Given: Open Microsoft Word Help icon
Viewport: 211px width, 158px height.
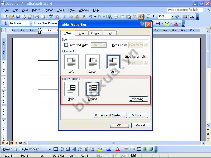Looking at the screenshot, I should [177, 17].
